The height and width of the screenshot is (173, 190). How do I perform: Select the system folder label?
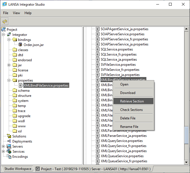point(23,101)
